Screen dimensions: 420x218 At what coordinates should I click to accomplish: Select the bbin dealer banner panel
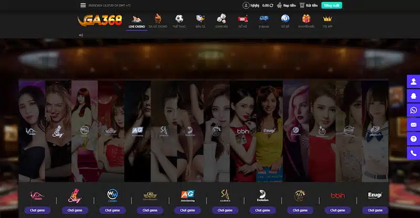tap(243, 131)
